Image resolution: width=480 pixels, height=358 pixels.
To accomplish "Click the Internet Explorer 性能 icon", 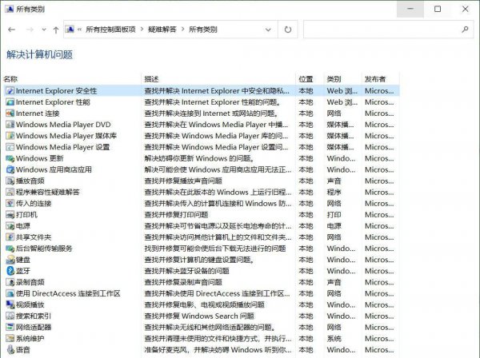I will click(x=10, y=102).
